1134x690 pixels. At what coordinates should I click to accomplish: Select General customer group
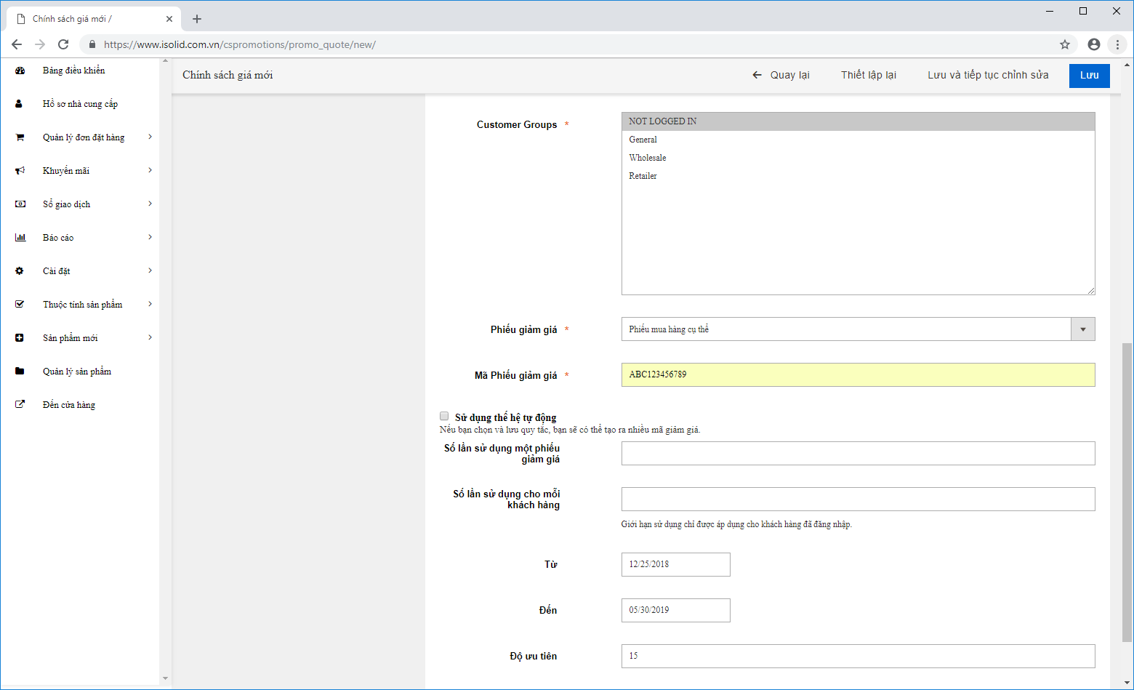(x=858, y=140)
